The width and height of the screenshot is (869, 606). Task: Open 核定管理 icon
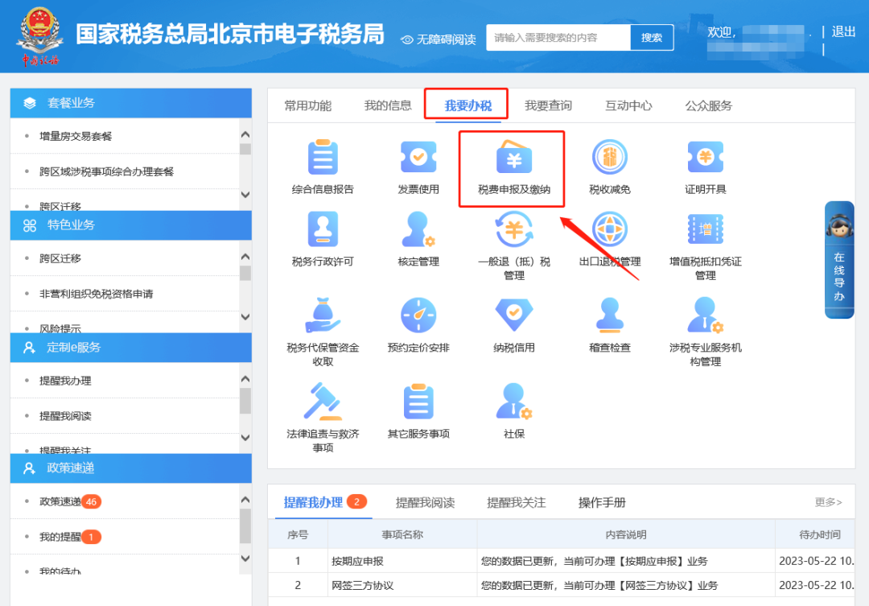[418, 229]
